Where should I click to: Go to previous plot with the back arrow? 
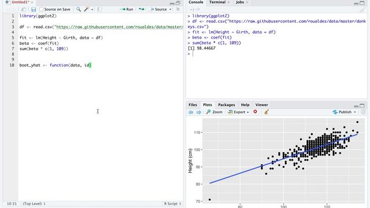[x=191, y=112]
